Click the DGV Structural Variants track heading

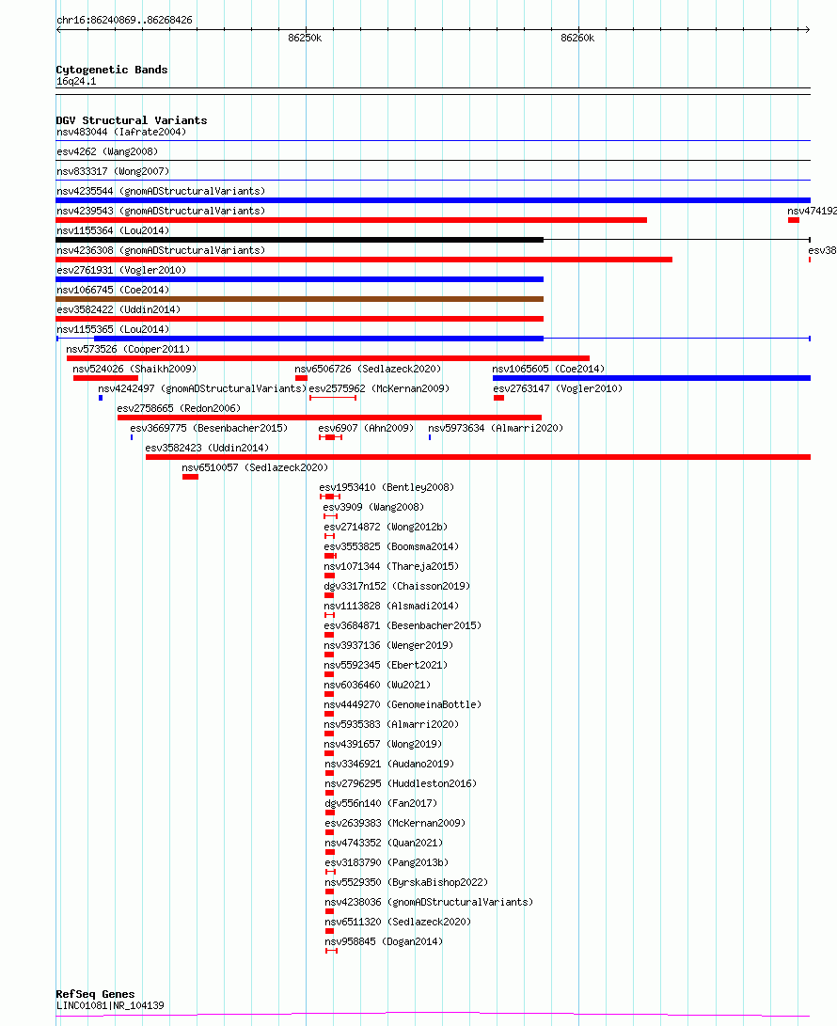point(132,120)
